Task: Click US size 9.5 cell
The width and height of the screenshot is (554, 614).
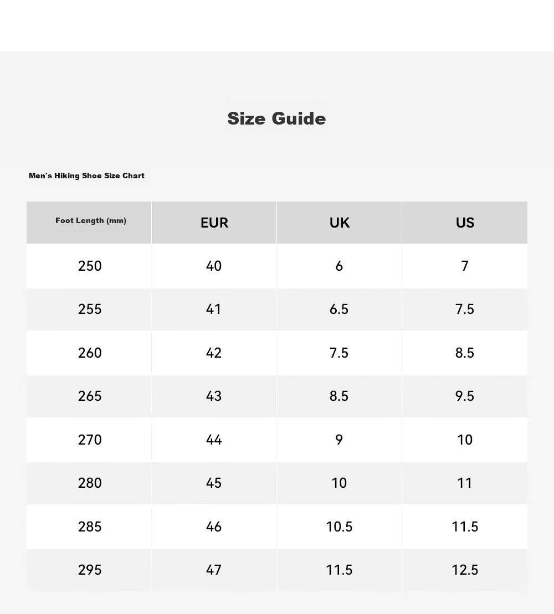Action: (x=465, y=396)
